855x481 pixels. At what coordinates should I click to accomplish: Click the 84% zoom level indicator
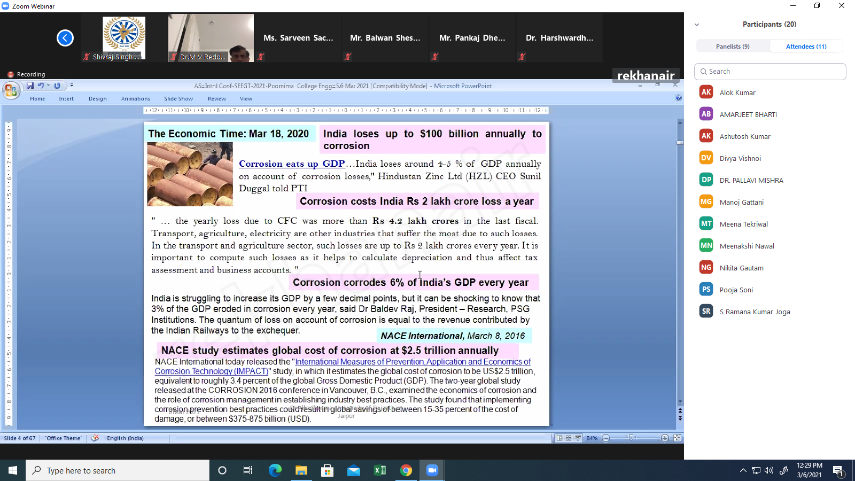click(592, 438)
